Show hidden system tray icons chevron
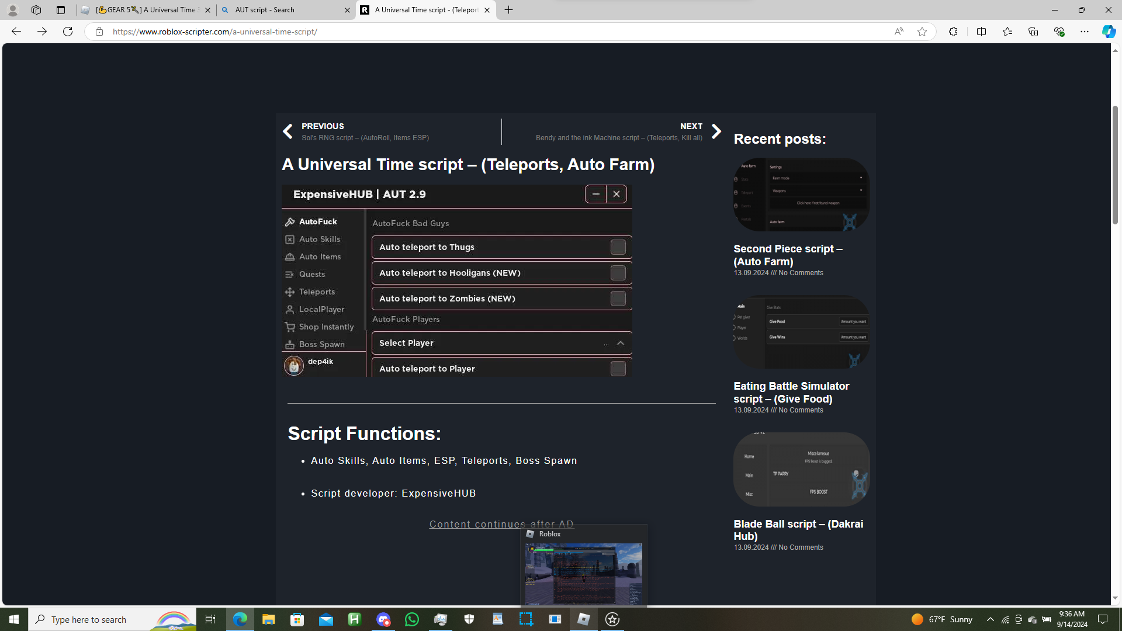Viewport: 1122px width, 631px height. coord(989,619)
